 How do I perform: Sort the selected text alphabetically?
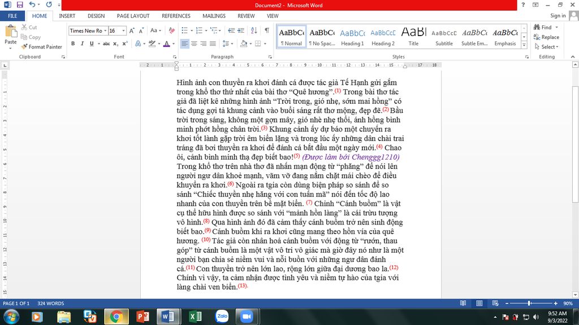254,30
